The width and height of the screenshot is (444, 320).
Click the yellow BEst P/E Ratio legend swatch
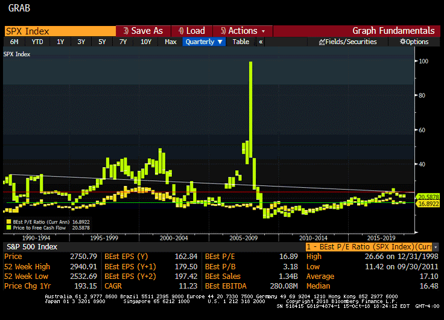8,222
